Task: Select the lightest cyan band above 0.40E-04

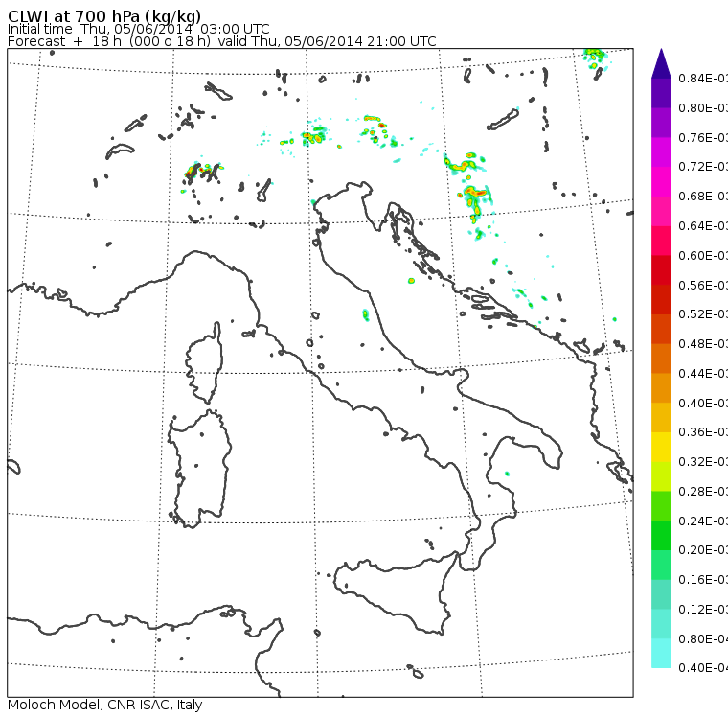Action: click(x=661, y=654)
